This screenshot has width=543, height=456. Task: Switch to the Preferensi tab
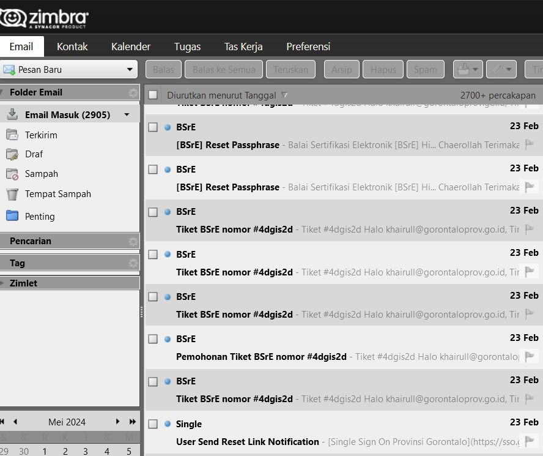[308, 47]
